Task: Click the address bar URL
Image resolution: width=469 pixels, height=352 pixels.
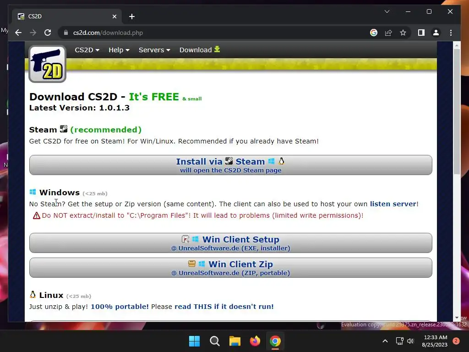Action: pos(108,33)
